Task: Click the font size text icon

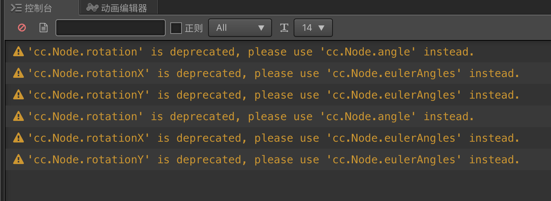Action: (284, 28)
